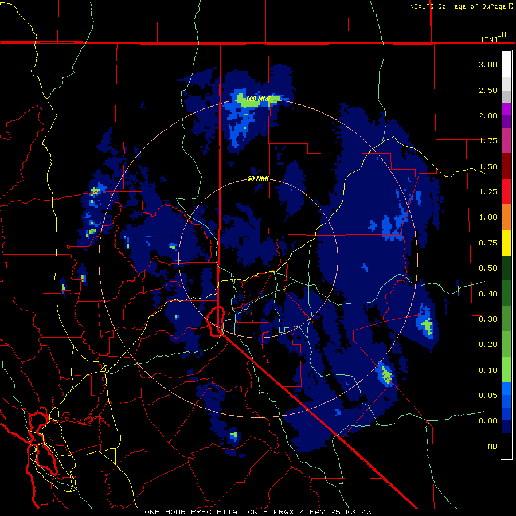Click the white swatch atop the legend
The width and height of the screenshot is (516, 516).
coord(506,64)
